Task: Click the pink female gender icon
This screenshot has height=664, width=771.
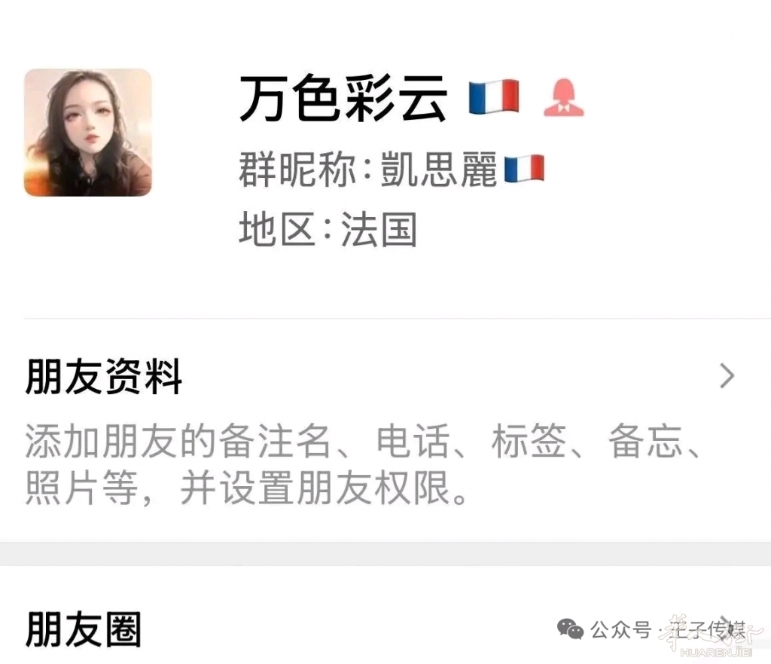Action: pyautogui.click(x=563, y=97)
